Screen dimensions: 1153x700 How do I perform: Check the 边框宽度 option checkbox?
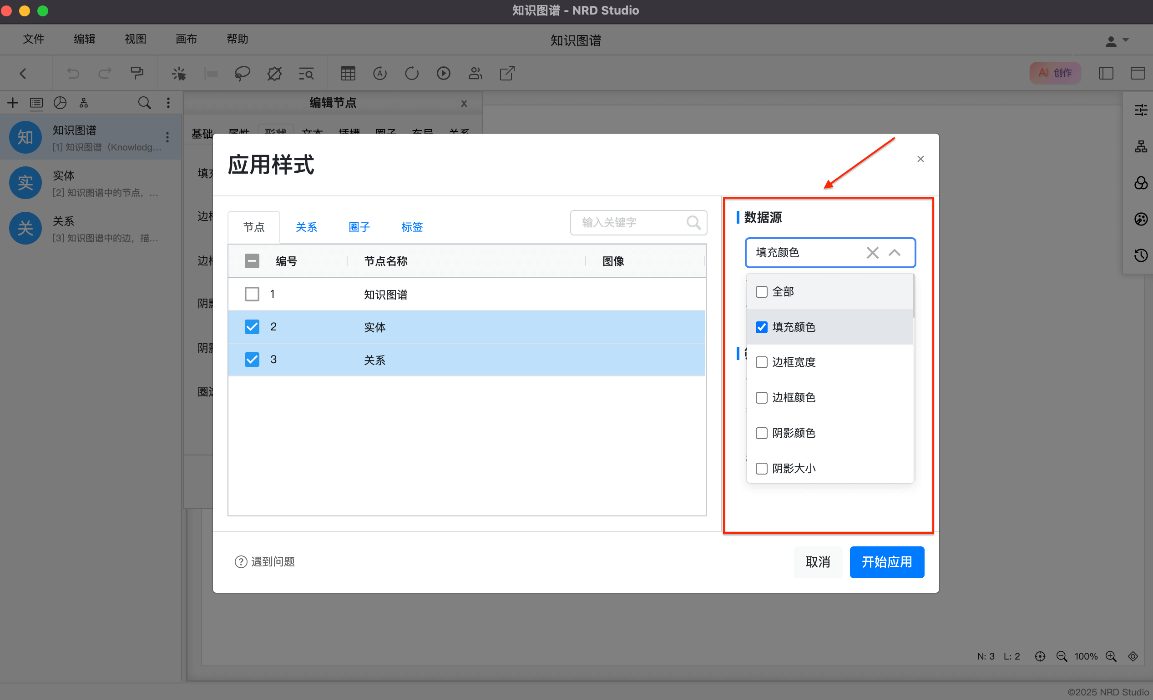pos(761,362)
